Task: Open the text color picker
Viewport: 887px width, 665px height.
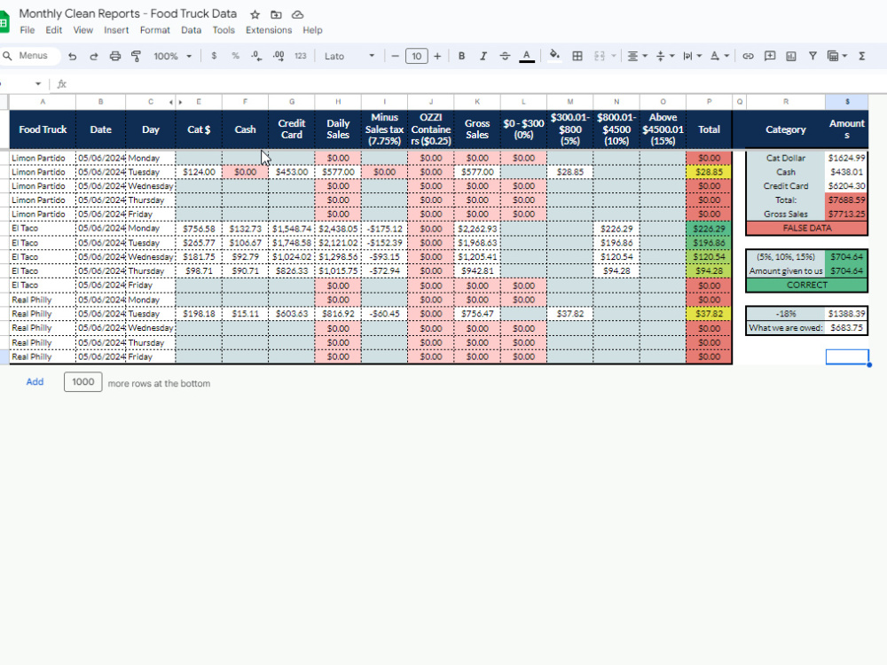Action: (x=527, y=56)
